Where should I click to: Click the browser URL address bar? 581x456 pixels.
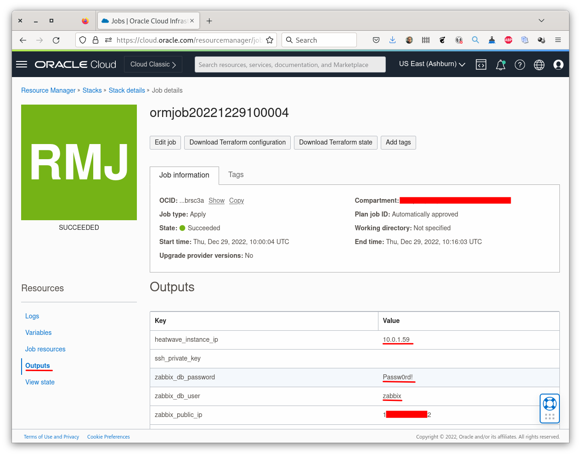[x=176, y=40]
